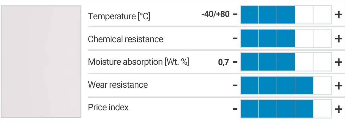Click the Price index rating bar
The height and width of the screenshot is (123, 345).
tap(286, 109)
